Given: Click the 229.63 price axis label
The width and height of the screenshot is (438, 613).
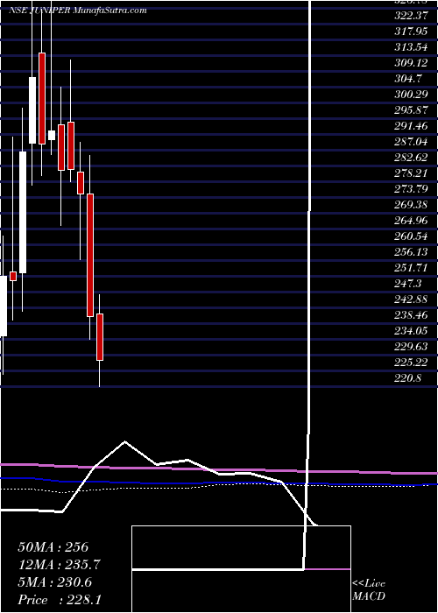Looking at the screenshot, I should point(411,347).
